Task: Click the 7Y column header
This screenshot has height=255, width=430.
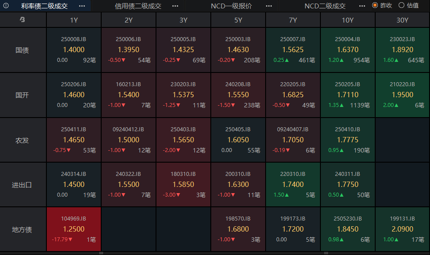Action: 293,20
